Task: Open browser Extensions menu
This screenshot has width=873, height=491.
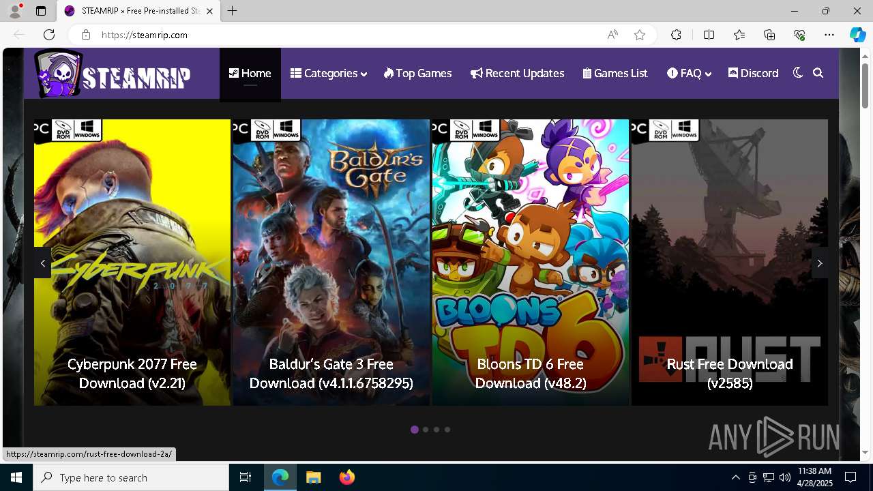Action: coord(676,35)
